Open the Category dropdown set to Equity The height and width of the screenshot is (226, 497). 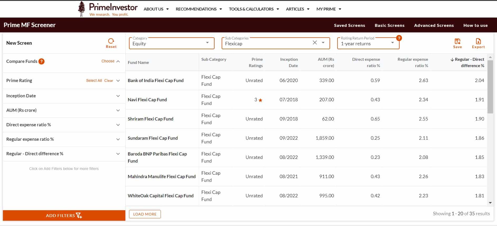pyautogui.click(x=172, y=43)
